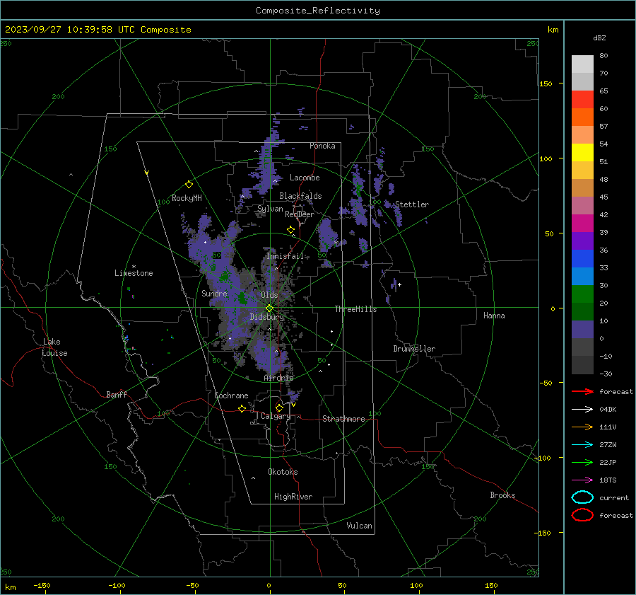Click yellow diamond marker near RockyMH
The image size is (636, 595).
coord(189,185)
